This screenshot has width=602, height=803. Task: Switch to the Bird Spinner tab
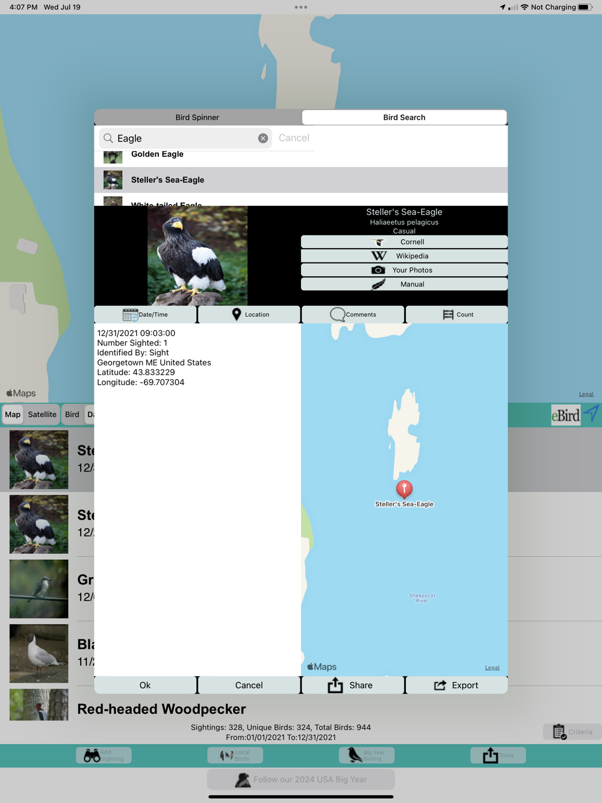(x=197, y=117)
